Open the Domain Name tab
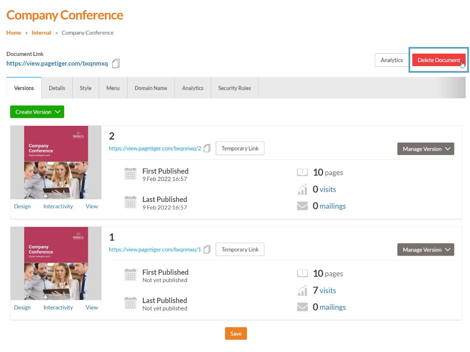470x352 pixels. click(x=151, y=88)
